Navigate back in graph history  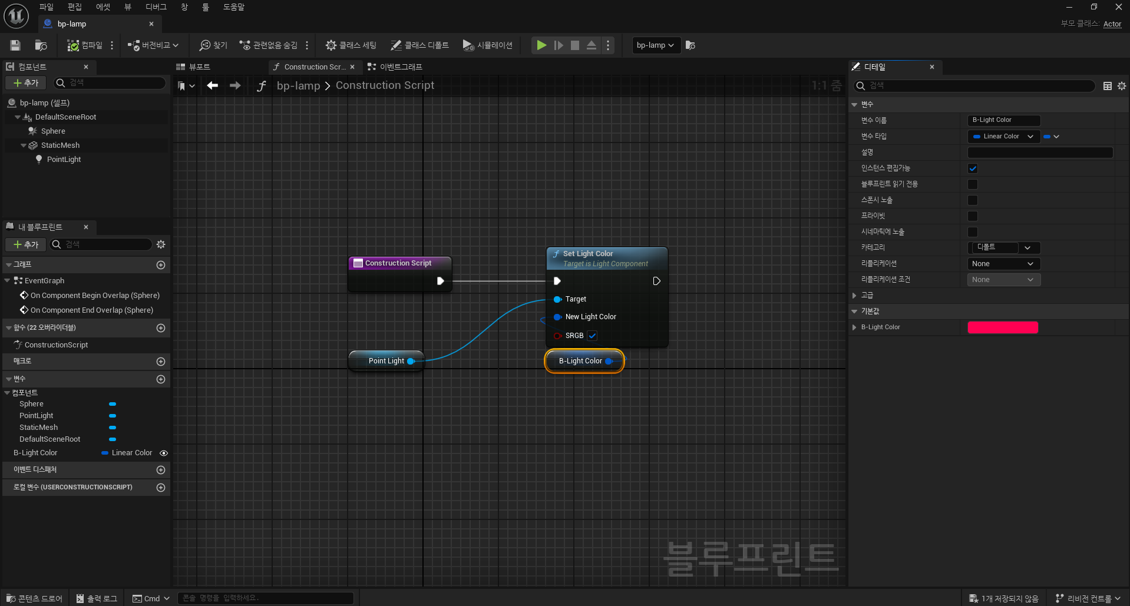[x=213, y=86]
